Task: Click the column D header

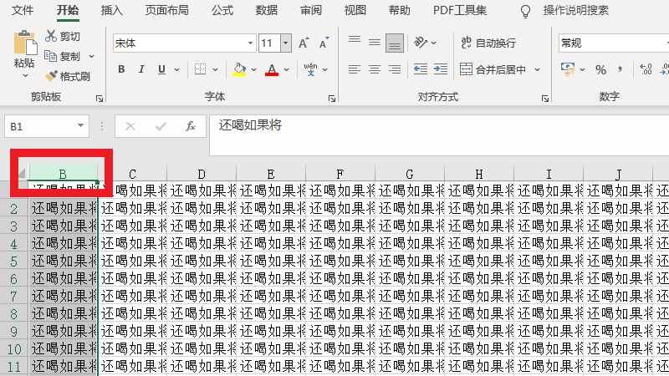Action: click(202, 174)
